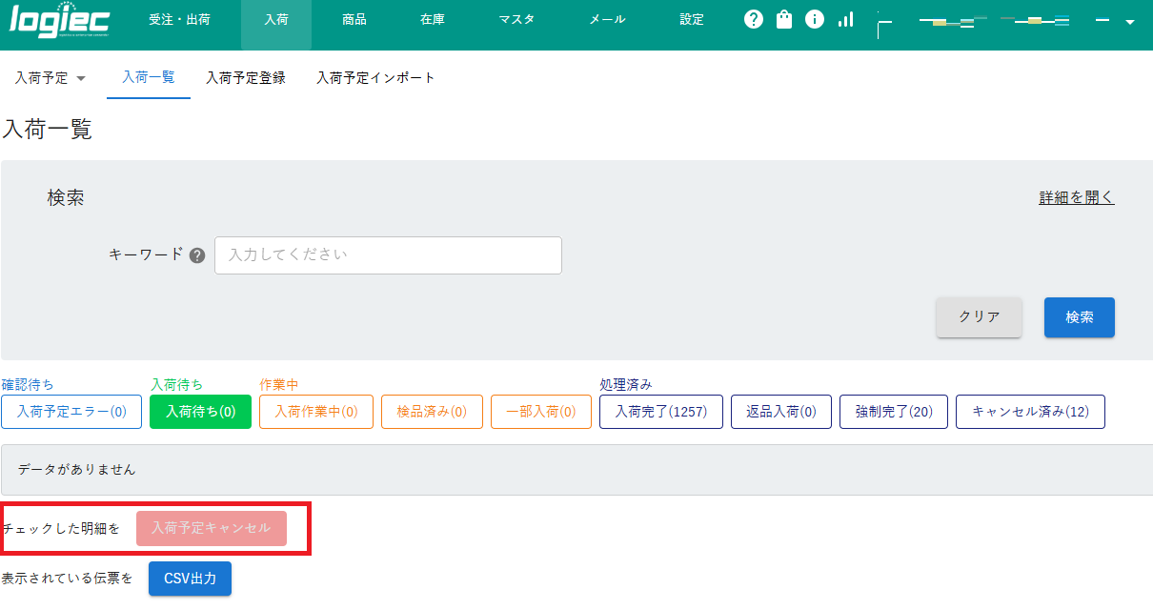Click the bar chart statistics icon
Screen dimensions: 1153x610
click(x=844, y=19)
